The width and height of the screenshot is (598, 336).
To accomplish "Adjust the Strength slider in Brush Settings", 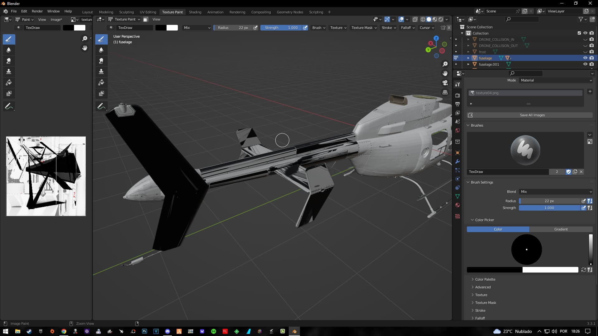I will 549,208.
